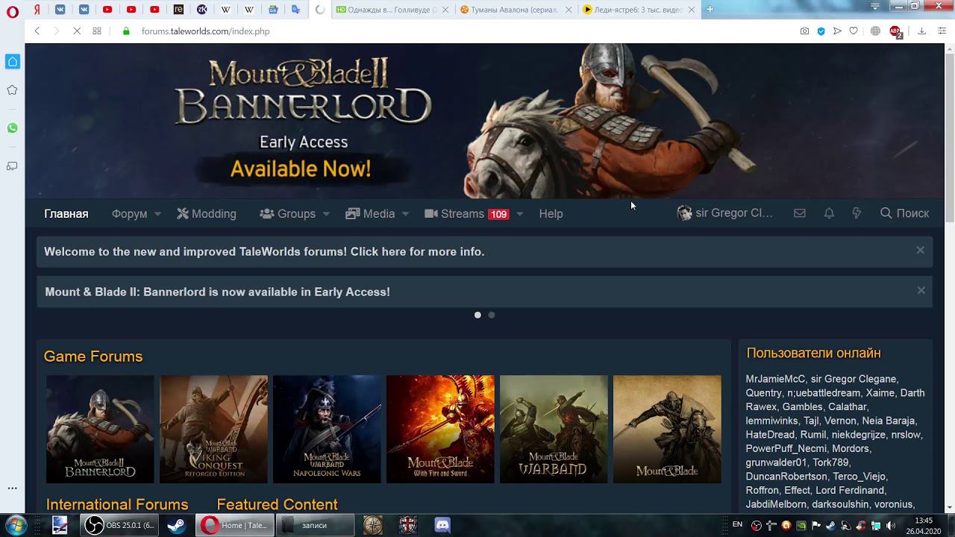Open the sir Gregor Cl... account menu
Image resolution: width=955 pixels, height=537 pixels.
coord(724,213)
